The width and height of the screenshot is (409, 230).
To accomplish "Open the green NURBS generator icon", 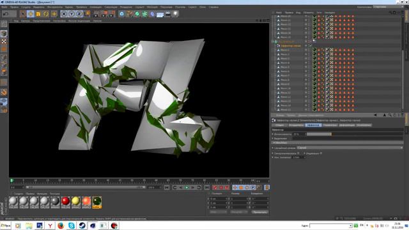I will [x=137, y=13].
